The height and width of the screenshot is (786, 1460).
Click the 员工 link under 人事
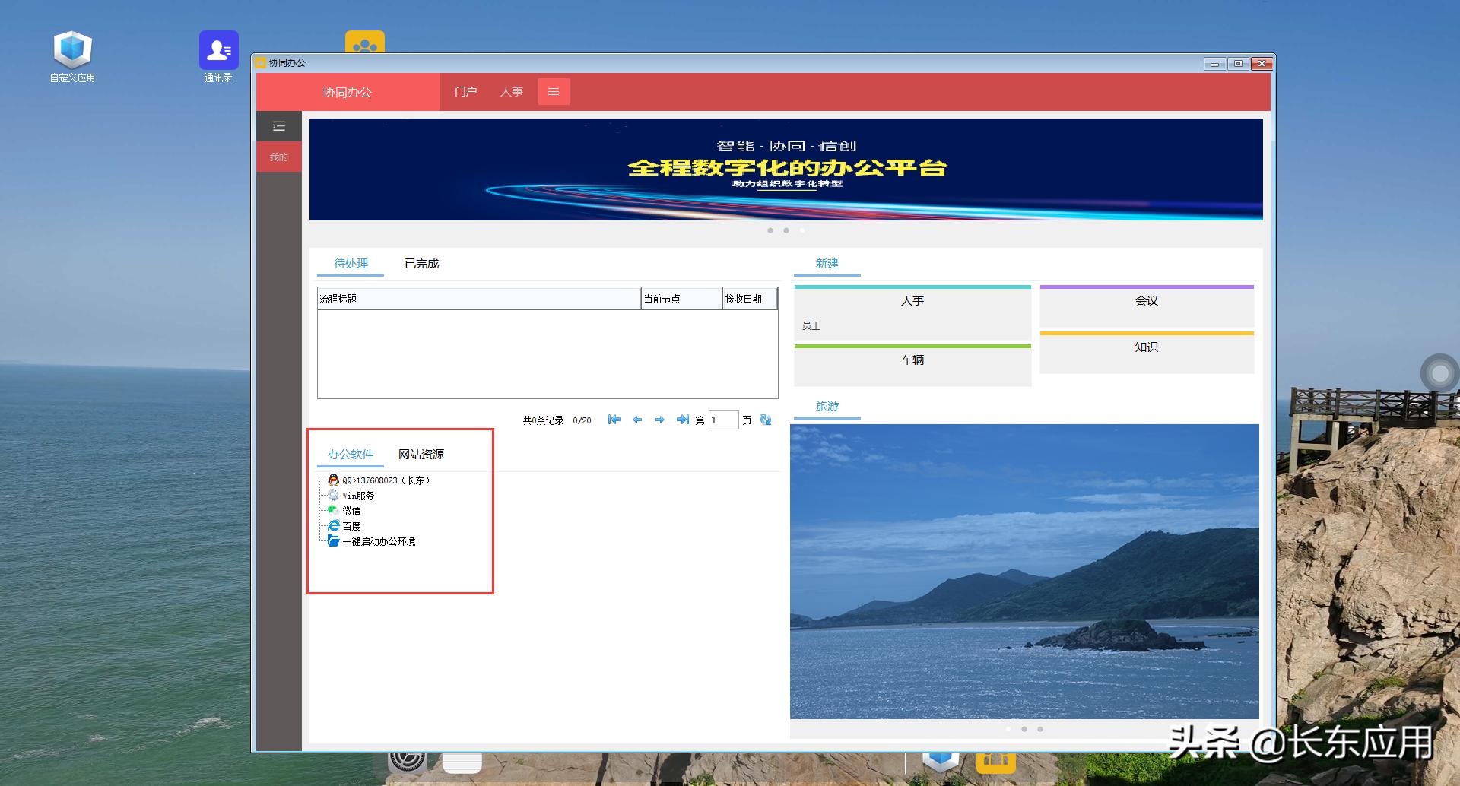(x=811, y=326)
